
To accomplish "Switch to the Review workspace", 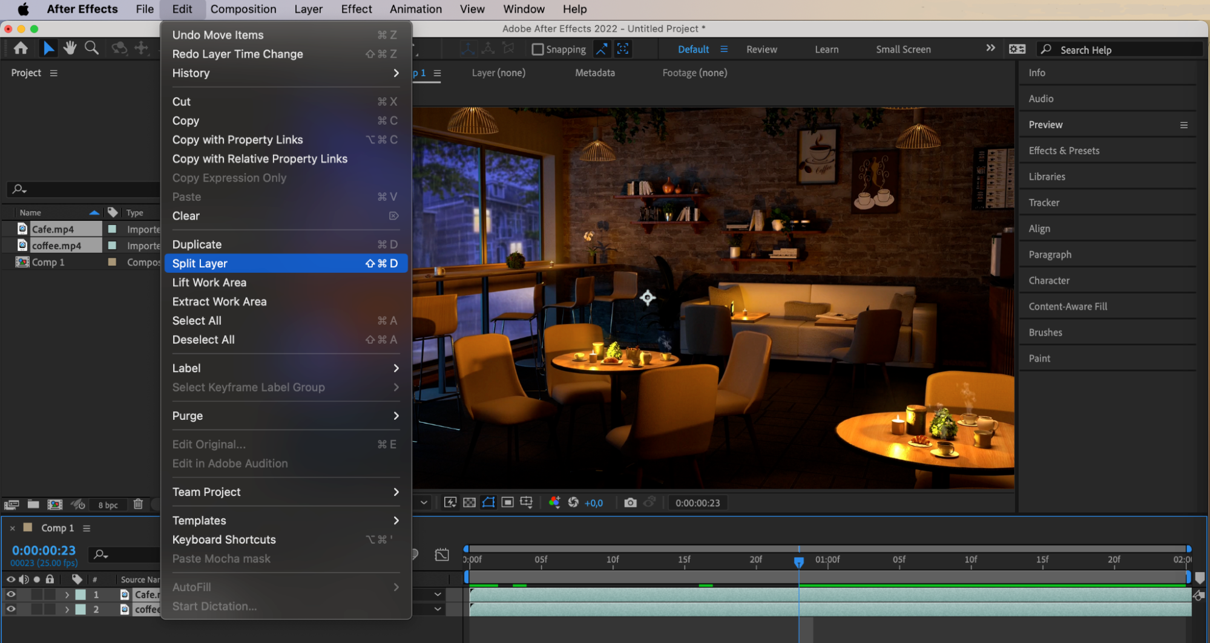I will click(761, 50).
